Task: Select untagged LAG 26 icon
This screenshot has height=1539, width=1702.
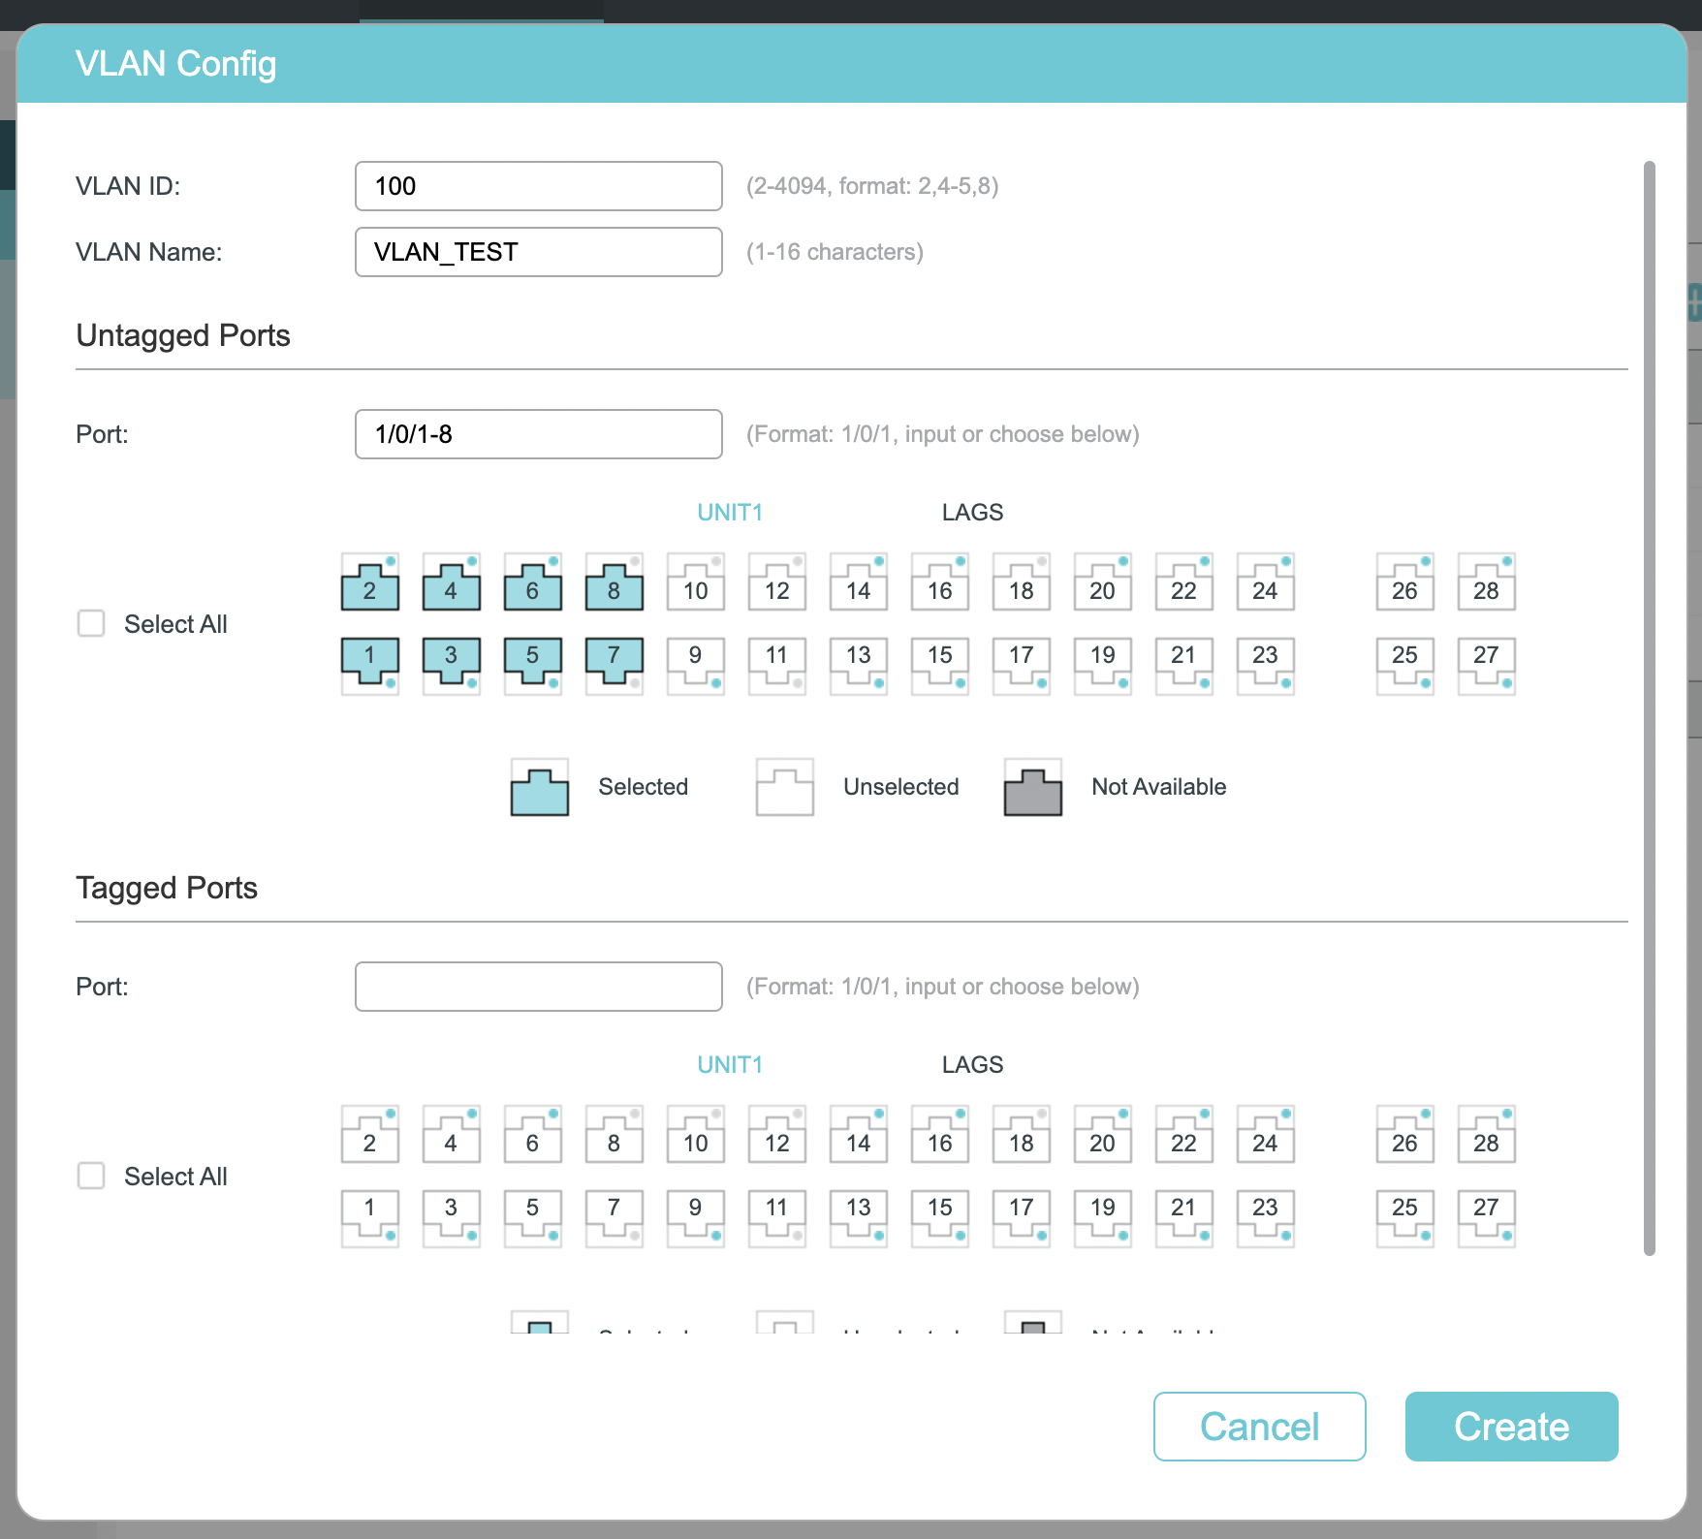Action: [x=1405, y=582]
